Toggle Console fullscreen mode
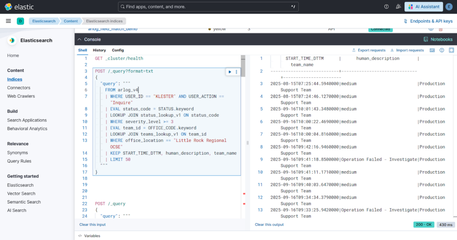 [451, 50]
